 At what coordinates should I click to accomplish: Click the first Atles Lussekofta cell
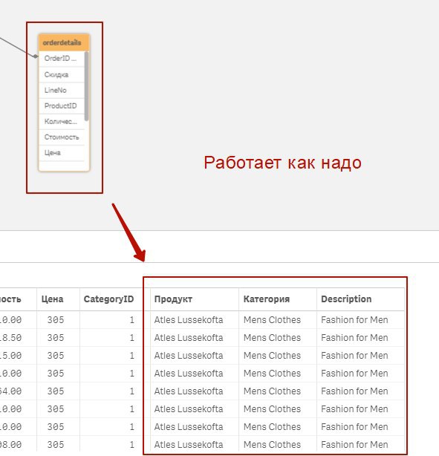pyautogui.click(x=195, y=320)
